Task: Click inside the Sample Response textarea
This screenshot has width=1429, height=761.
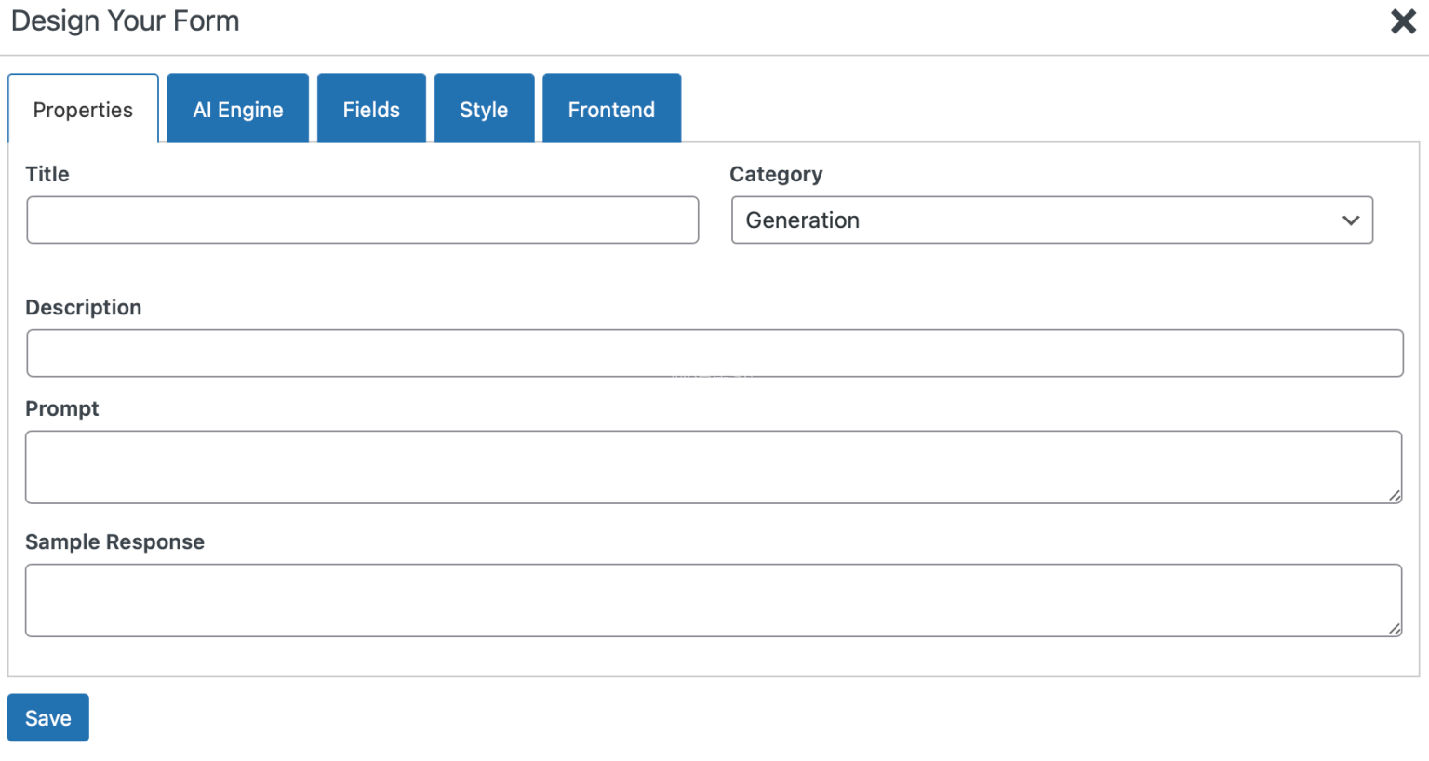Action: 713,600
